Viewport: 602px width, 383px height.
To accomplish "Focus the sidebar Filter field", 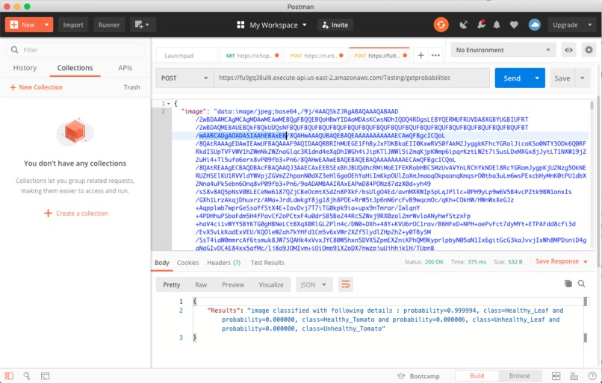I will coord(75,50).
